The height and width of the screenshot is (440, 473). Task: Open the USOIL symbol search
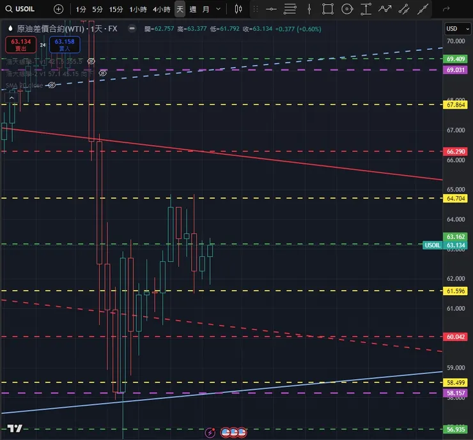click(20, 9)
